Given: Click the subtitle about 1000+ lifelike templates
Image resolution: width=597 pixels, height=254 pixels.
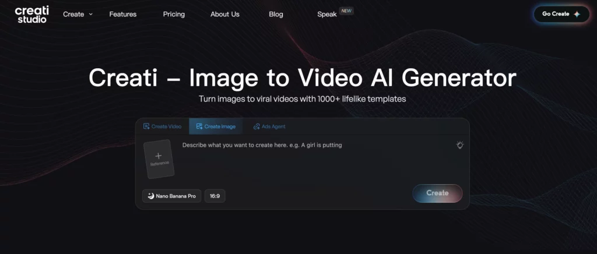Looking at the screenshot, I should coord(303,99).
